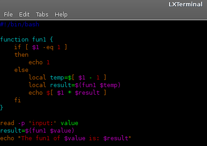
Task: Click the LXTerminal window title text
Action: [185, 4]
